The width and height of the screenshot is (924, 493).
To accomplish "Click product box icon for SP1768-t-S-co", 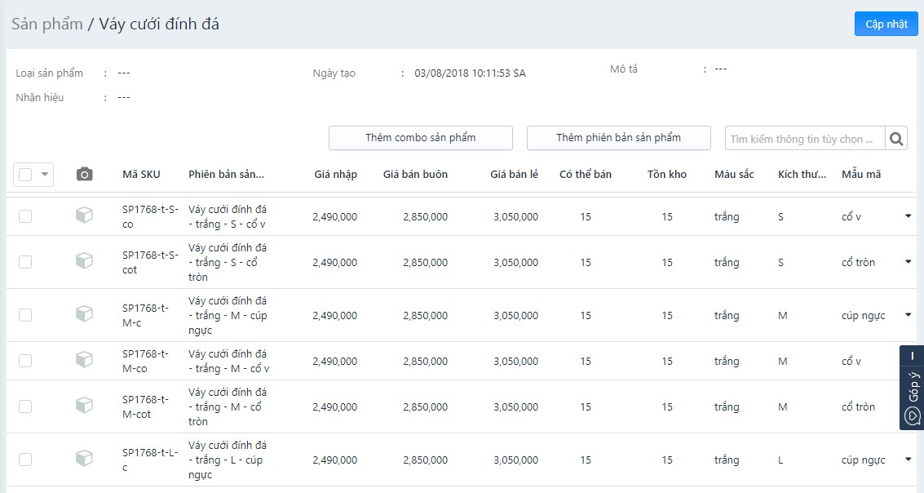I will click(x=84, y=215).
